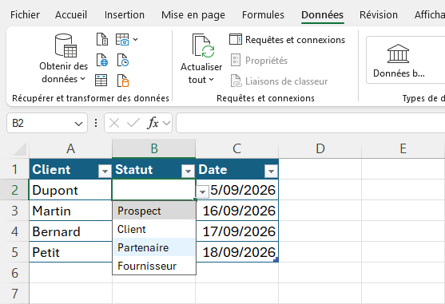Select column D header
This screenshot has height=304, width=445.
(320, 148)
